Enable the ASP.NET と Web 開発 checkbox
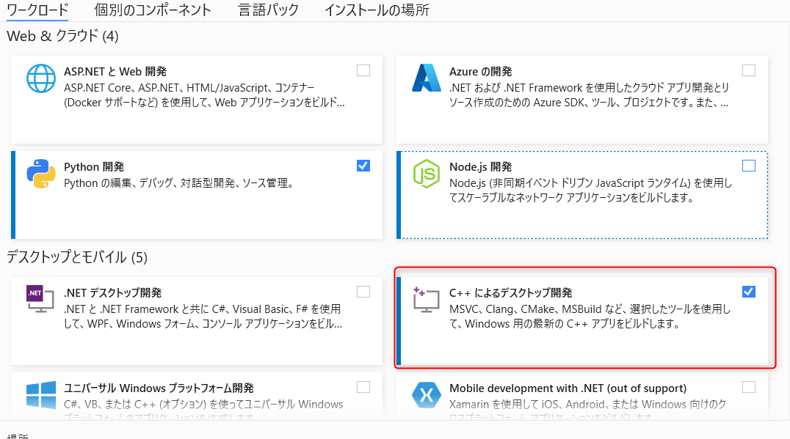Viewport: 790px width, 439px height. click(x=363, y=70)
